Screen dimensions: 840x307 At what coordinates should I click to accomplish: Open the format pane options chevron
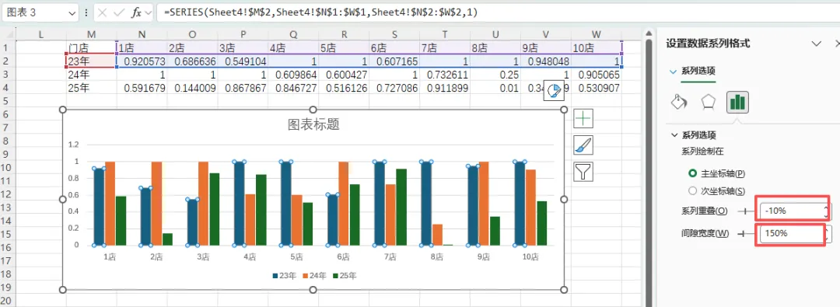(x=816, y=44)
